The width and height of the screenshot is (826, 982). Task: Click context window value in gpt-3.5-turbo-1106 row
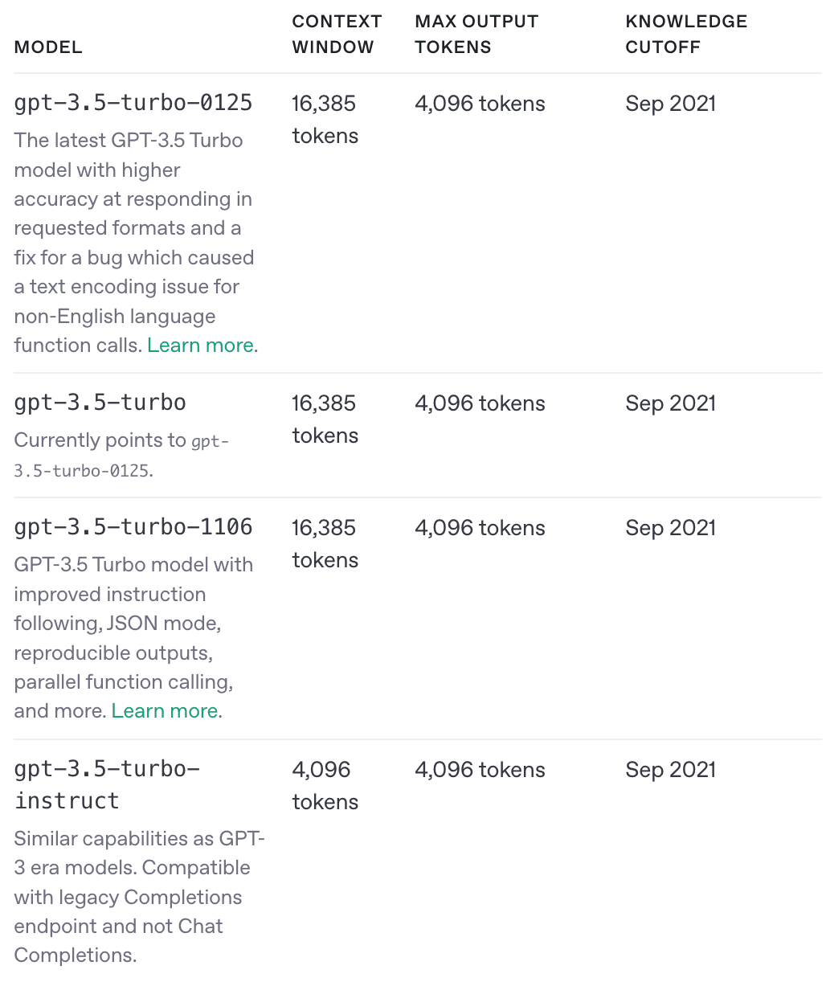[x=325, y=544]
